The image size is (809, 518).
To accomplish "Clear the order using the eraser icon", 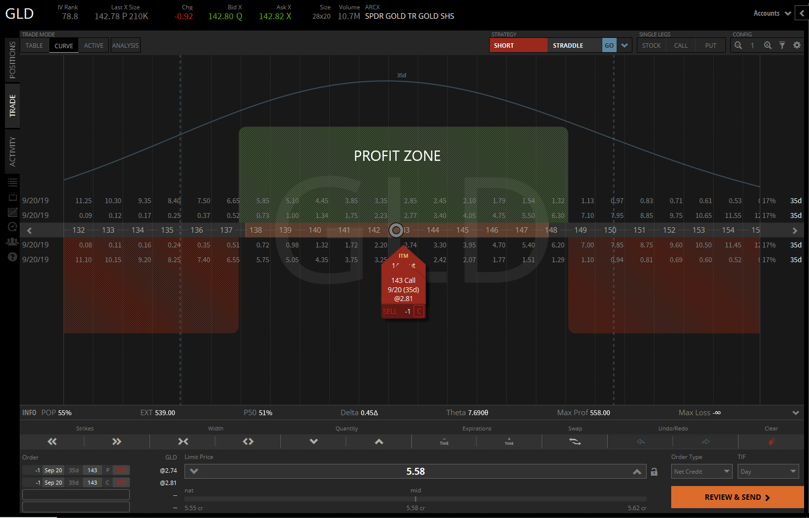I will pos(772,441).
